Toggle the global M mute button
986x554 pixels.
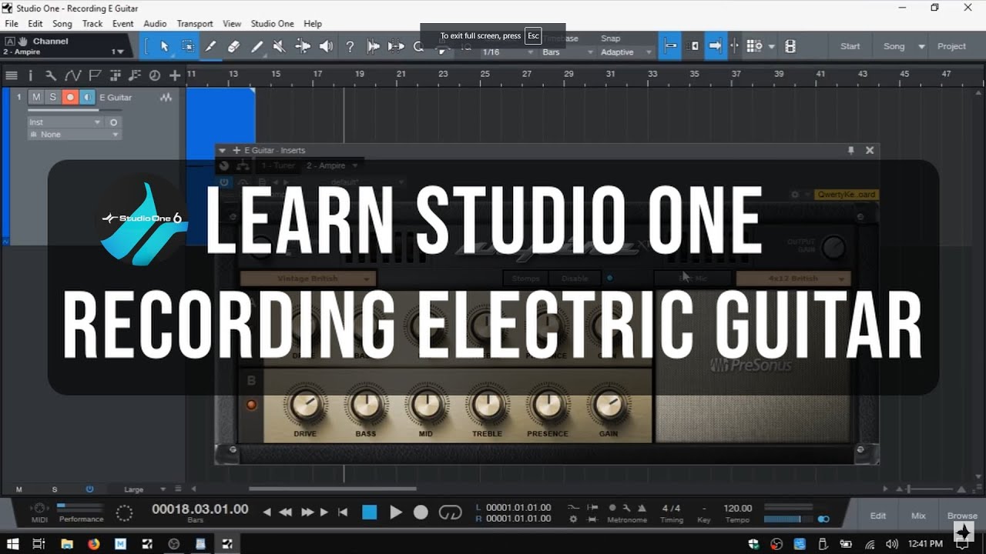pos(19,489)
